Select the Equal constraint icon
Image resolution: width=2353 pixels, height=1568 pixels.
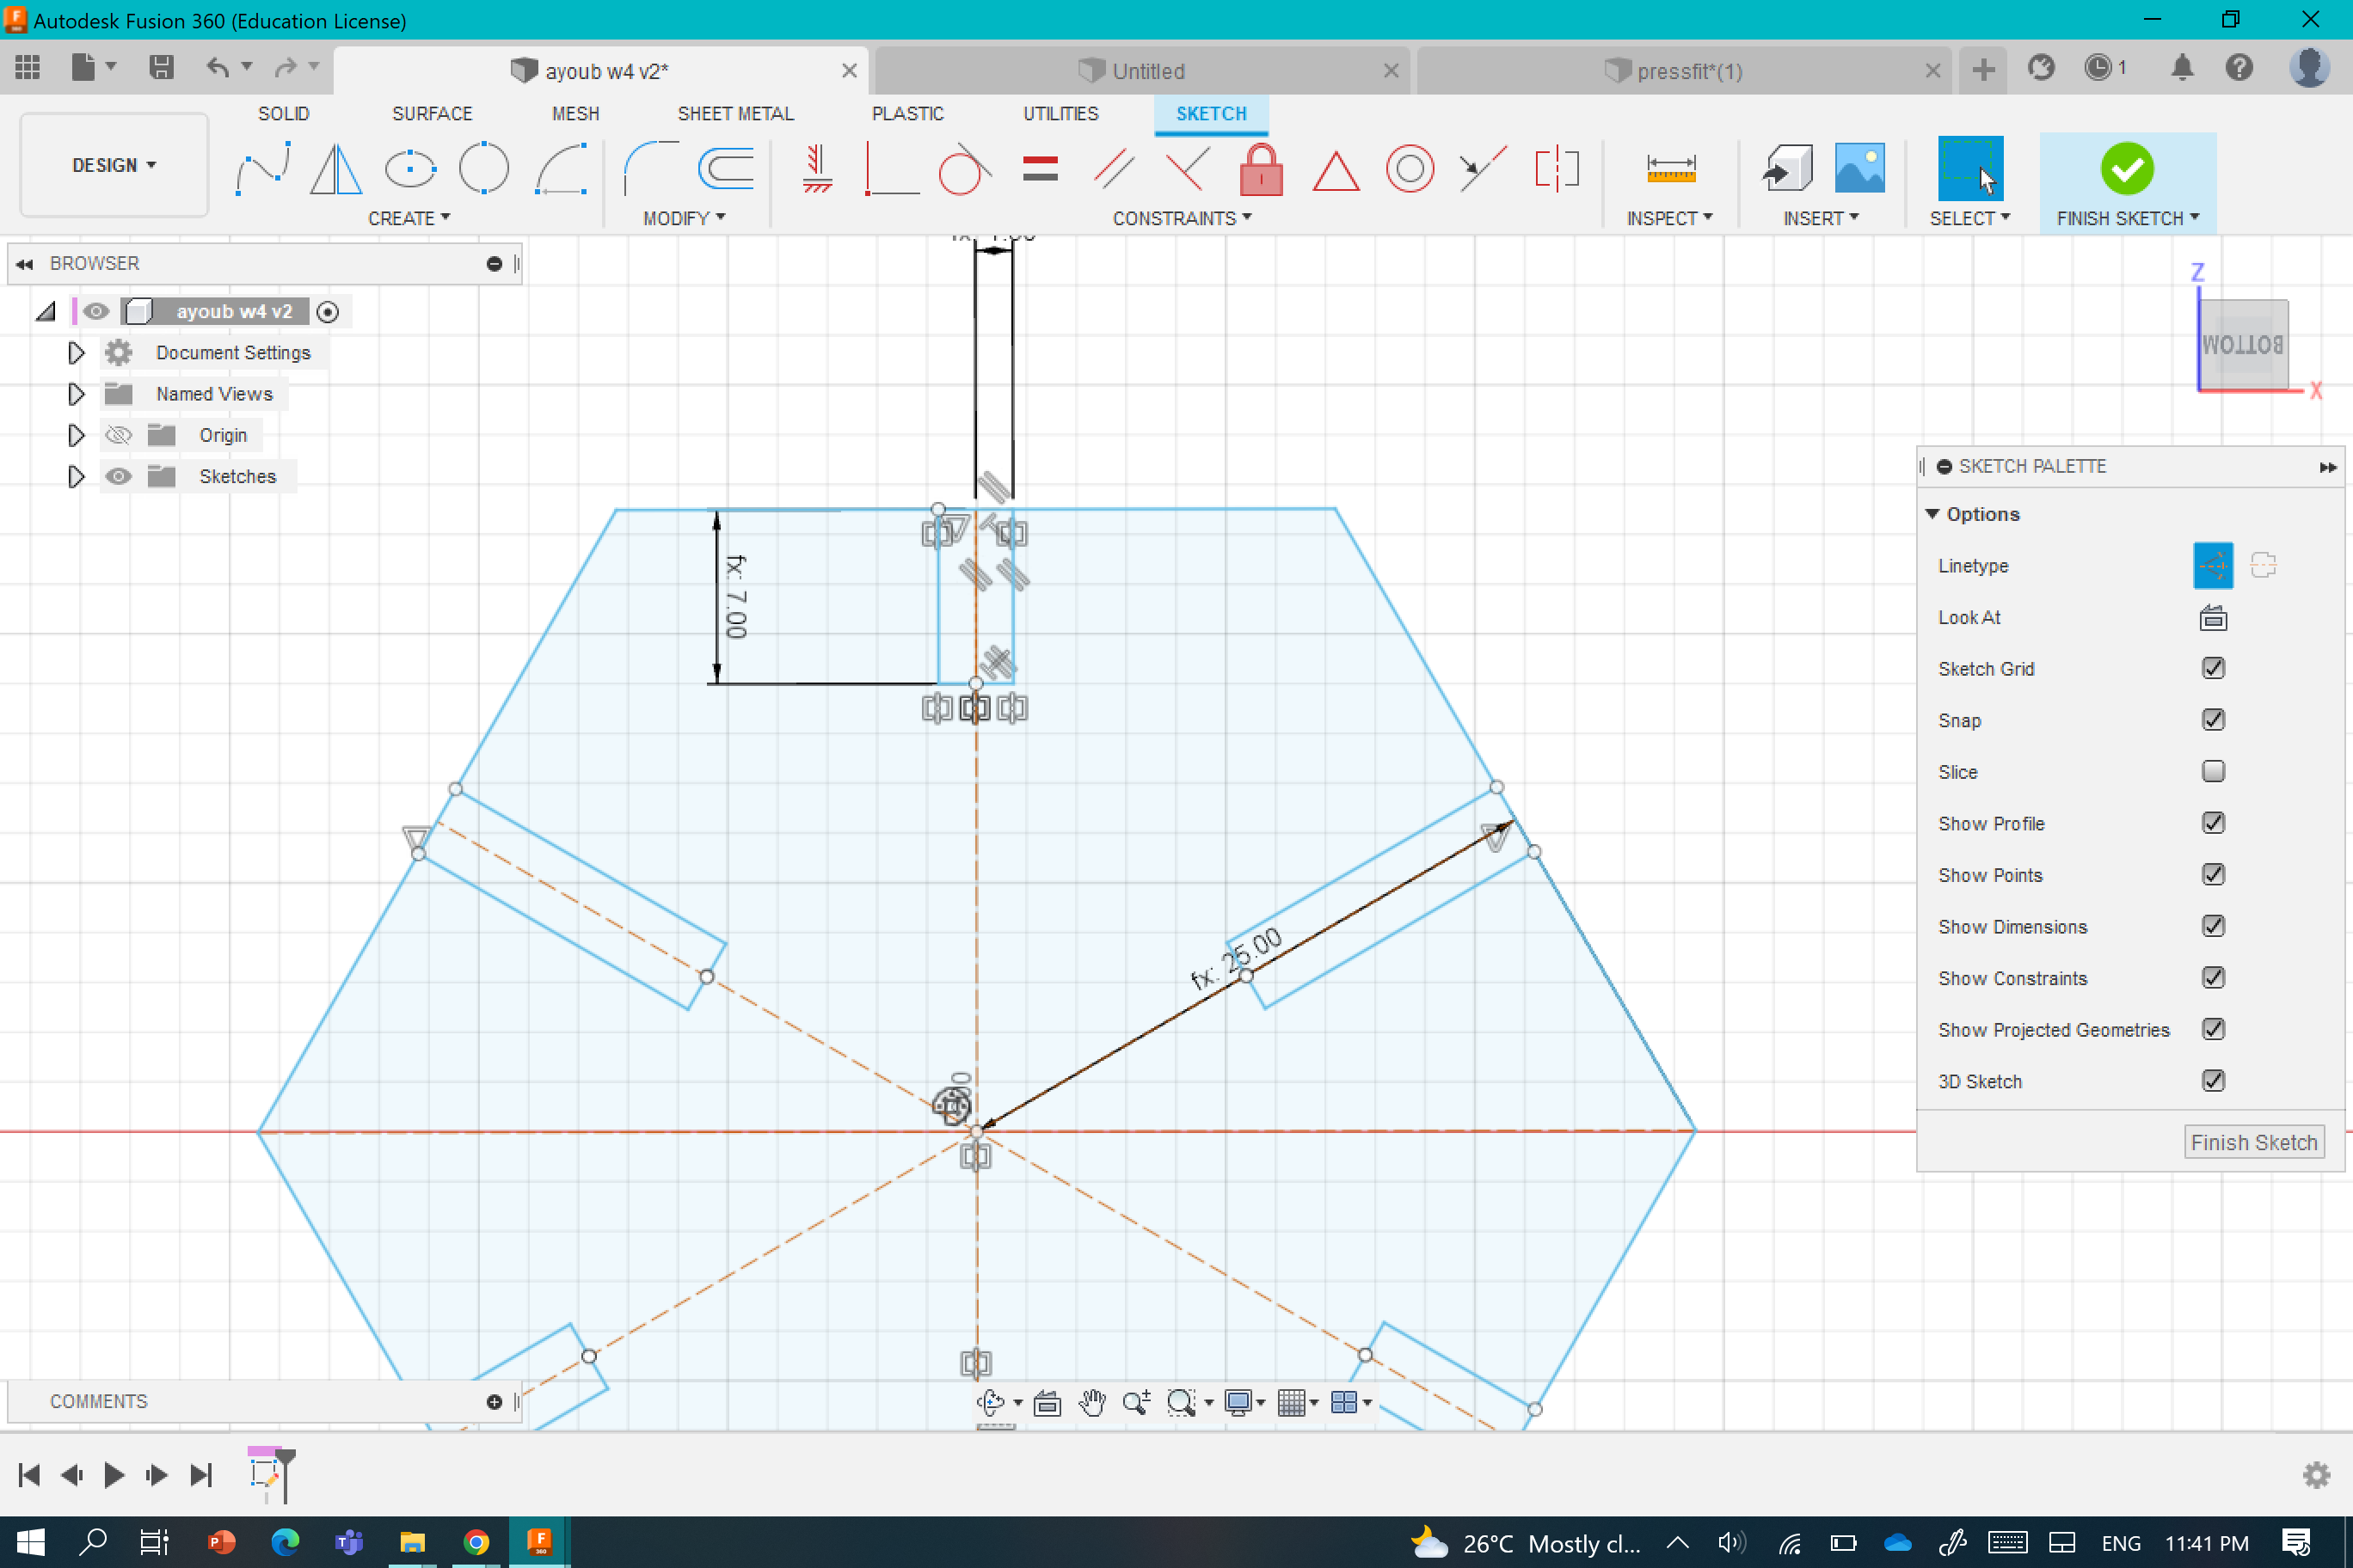pos(1041,169)
